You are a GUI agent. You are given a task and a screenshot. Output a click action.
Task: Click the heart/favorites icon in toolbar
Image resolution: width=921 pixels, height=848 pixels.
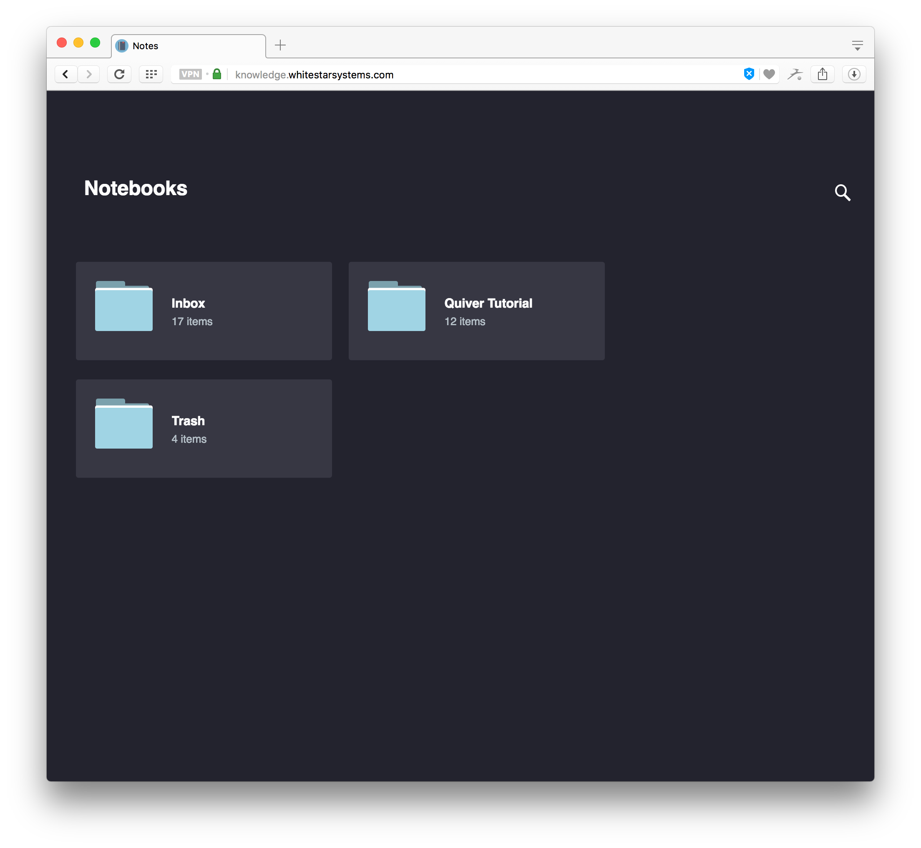(769, 75)
